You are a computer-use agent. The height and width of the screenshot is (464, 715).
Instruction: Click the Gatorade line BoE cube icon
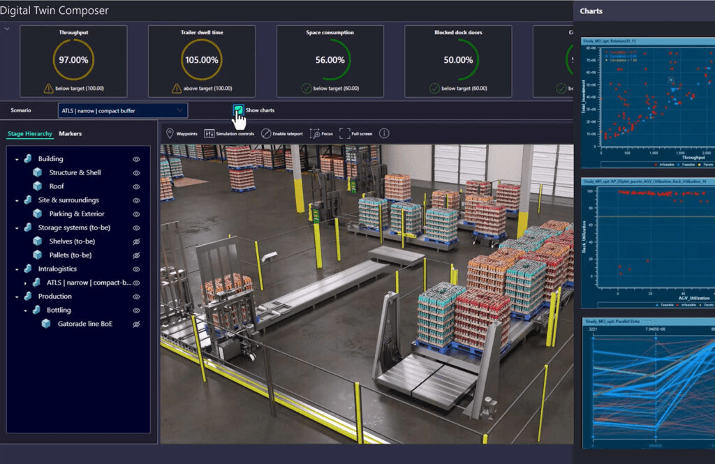(46, 324)
